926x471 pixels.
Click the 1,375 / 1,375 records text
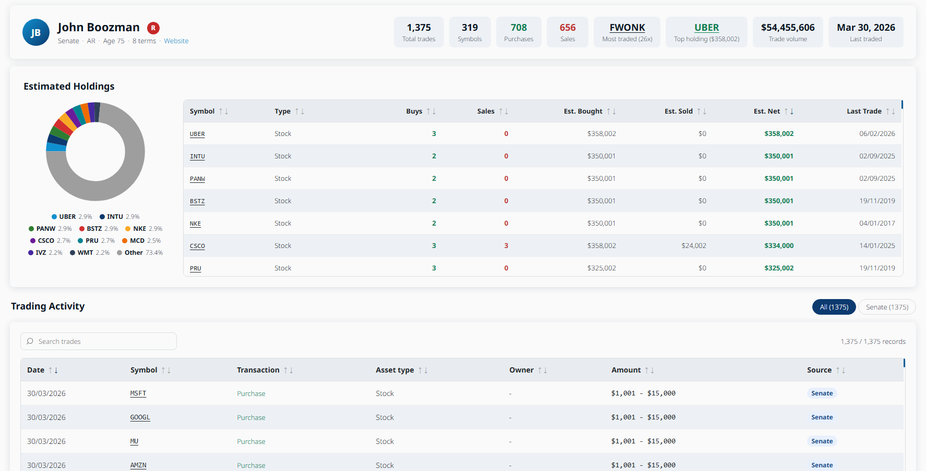coord(873,342)
